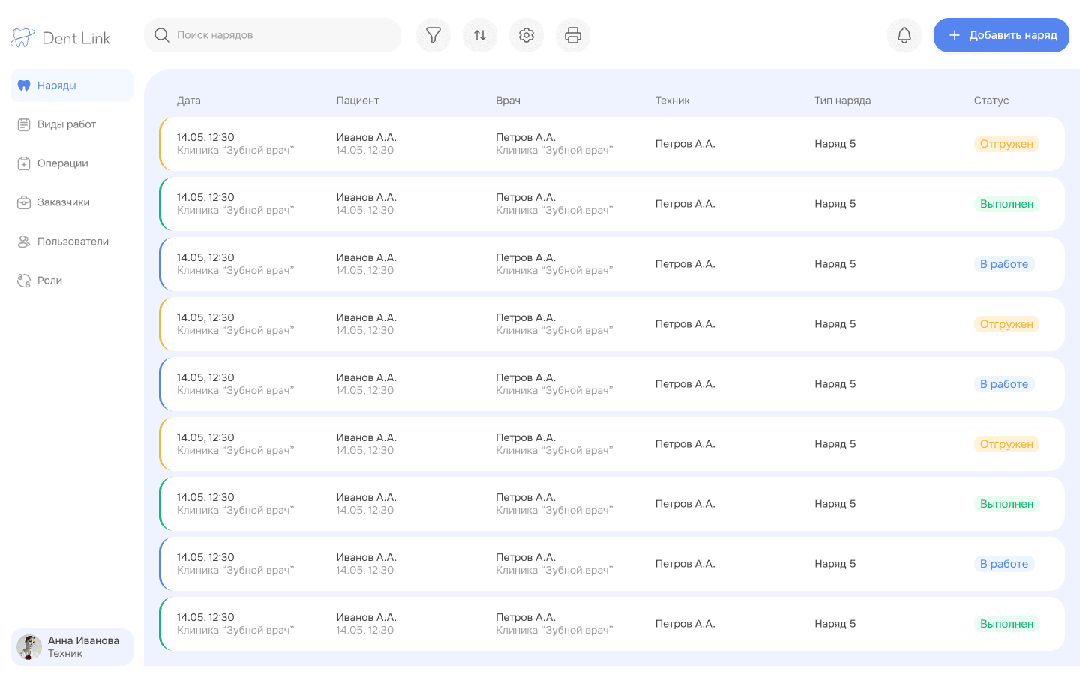The width and height of the screenshot is (1080, 690).
Task: Click the Добавить наряд button
Action: (1001, 35)
